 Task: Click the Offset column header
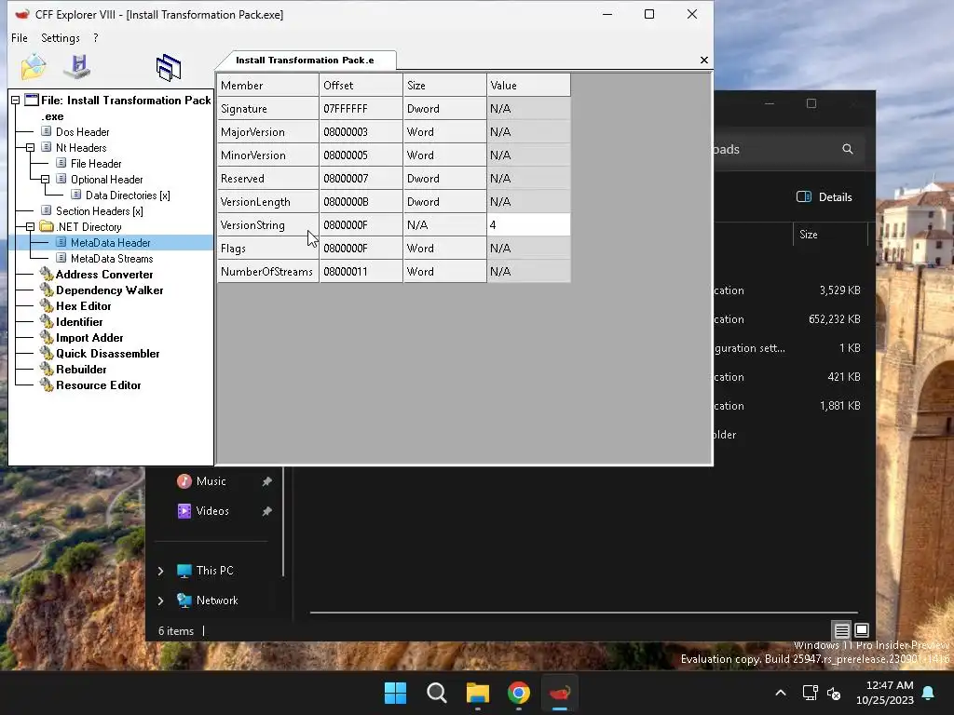(361, 85)
